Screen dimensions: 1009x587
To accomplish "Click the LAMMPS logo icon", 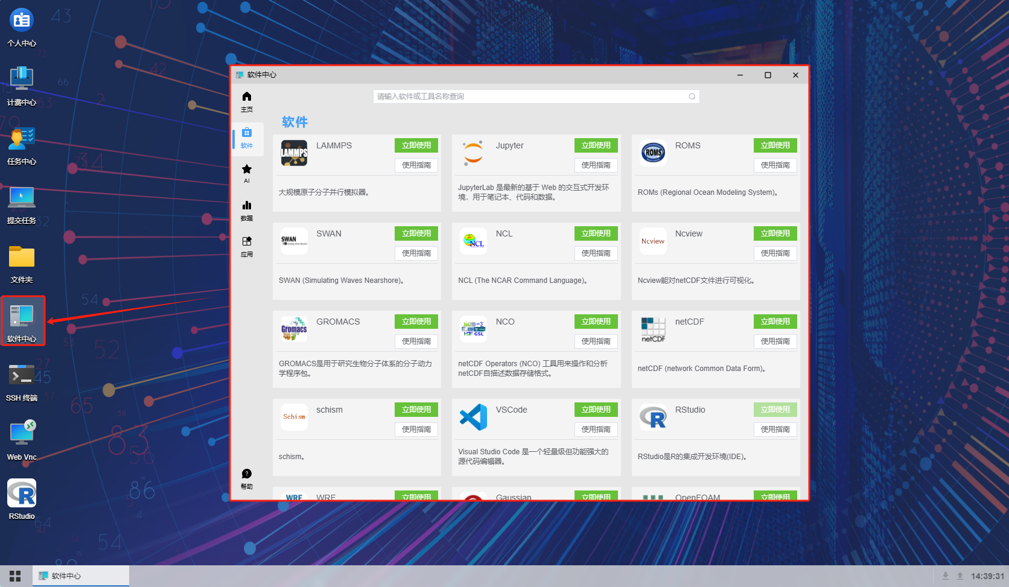I will pos(294,153).
